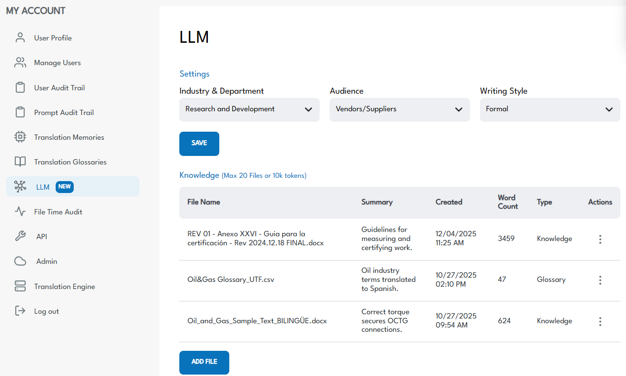626x376 pixels.
Task: Open actions for Oil_and_Gas_Sample_Text_BILINGÜE.docx
Action: (x=600, y=321)
